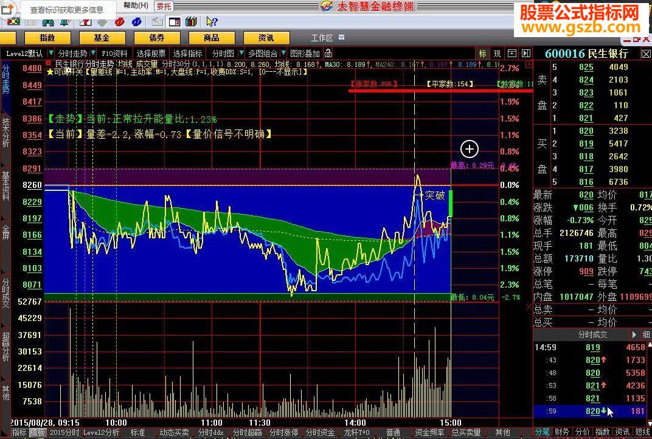Toggle the 标 marker button
Screen dimensions: 652x439
click(x=482, y=54)
